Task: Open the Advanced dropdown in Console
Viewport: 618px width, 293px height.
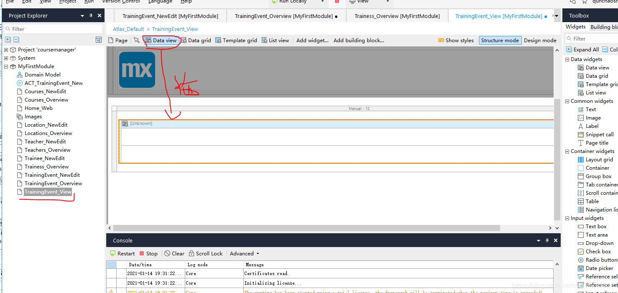Action: (x=244, y=254)
